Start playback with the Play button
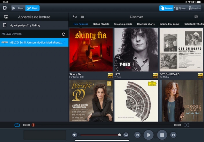 (149, 135)
